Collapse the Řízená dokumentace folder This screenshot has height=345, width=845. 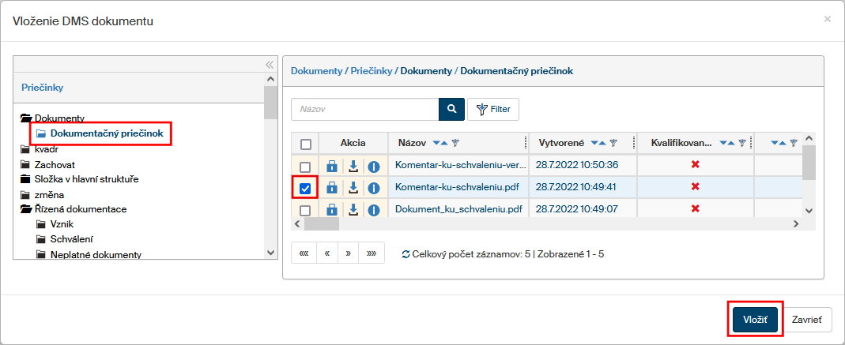(x=26, y=209)
